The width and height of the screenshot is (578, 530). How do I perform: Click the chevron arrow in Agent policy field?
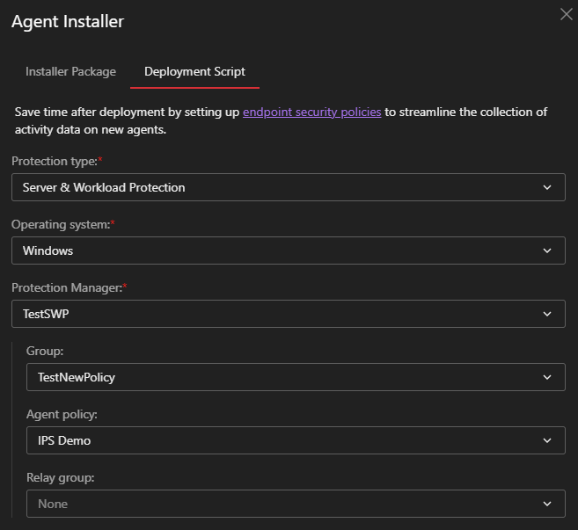pos(547,440)
